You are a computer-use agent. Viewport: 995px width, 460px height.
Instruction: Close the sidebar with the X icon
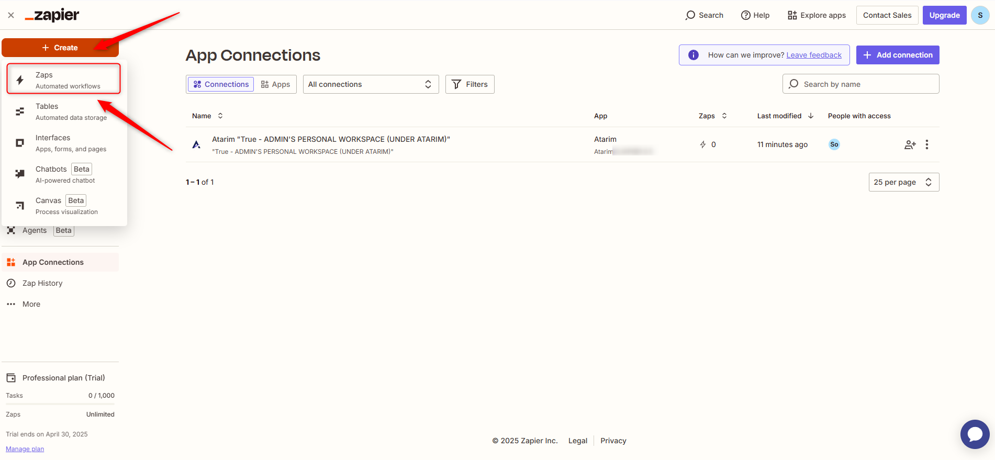click(x=11, y=15)
